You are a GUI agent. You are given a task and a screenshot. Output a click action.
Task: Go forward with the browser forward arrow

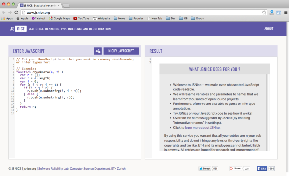[x=10, y=13]
